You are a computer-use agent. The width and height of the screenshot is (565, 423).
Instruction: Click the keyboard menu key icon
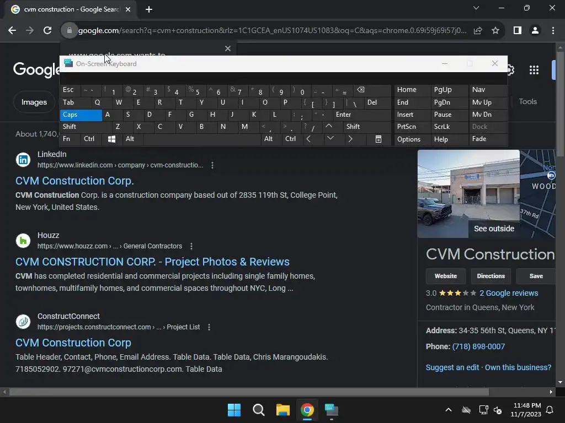click(x=379, y=139)
